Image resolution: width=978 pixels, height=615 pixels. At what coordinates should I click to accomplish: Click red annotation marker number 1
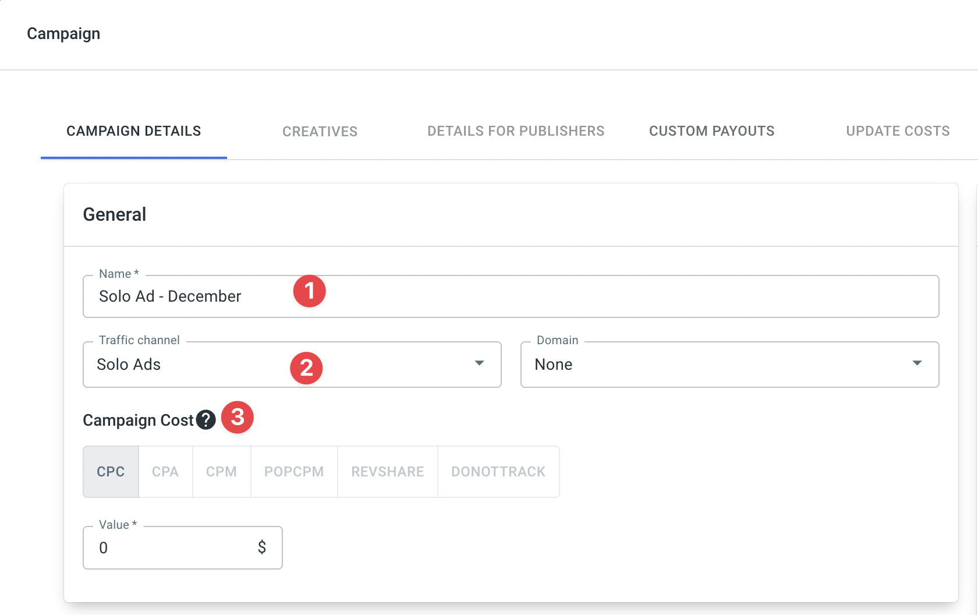[309, 291]
